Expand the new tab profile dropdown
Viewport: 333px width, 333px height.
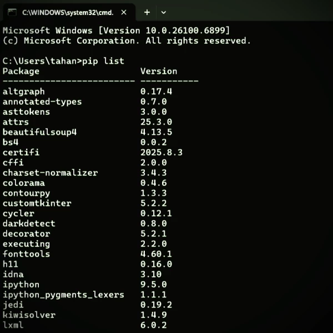163,12
